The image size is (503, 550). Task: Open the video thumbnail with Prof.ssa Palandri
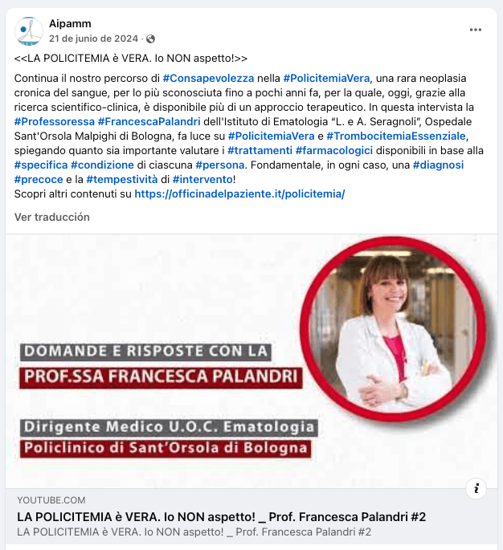point(251,361)
